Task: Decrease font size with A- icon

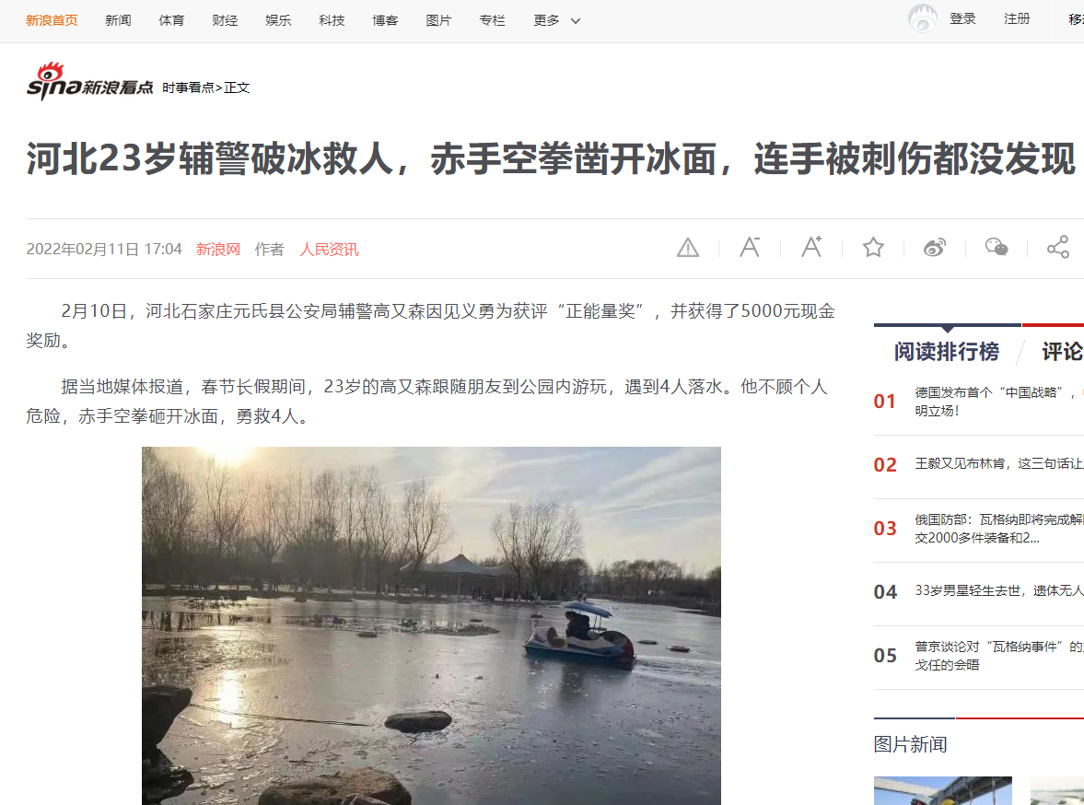Action: coord(750,247)
